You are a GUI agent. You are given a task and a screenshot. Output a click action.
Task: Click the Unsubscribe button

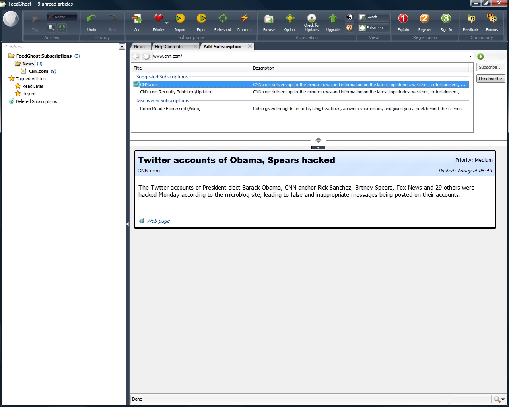tap(490, 79)
